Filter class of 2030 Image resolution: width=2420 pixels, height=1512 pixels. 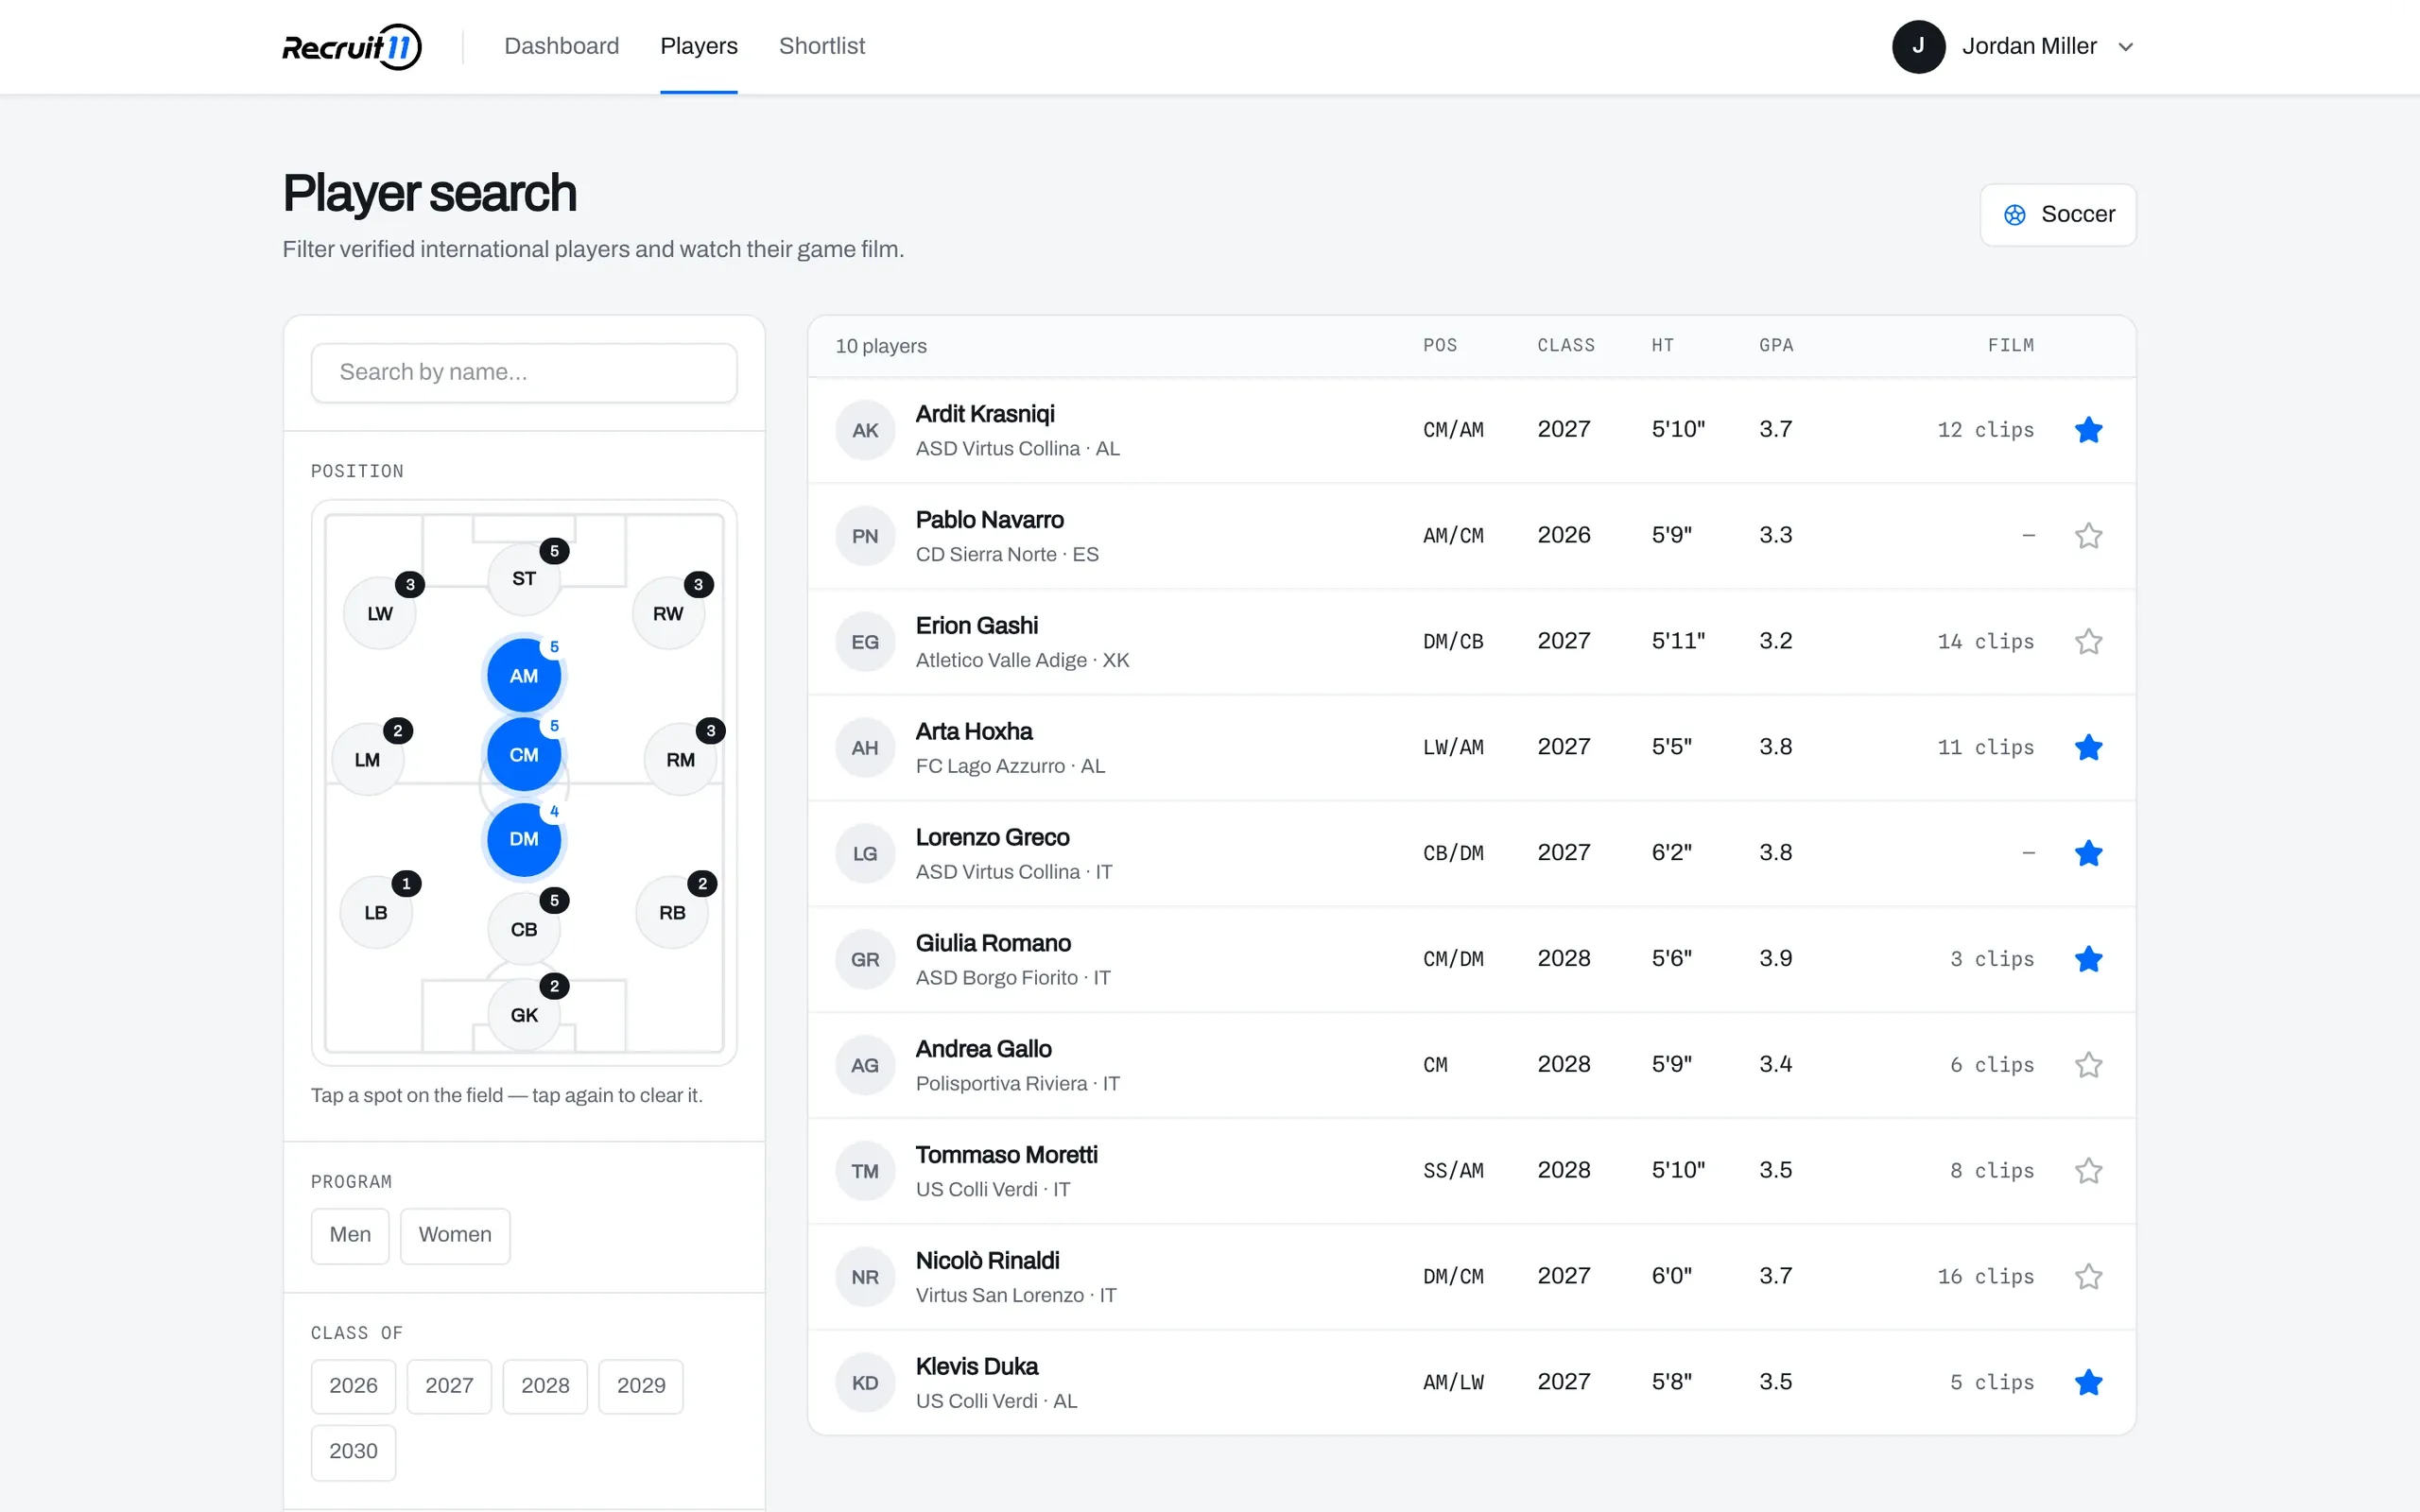tap(353, 1453)
